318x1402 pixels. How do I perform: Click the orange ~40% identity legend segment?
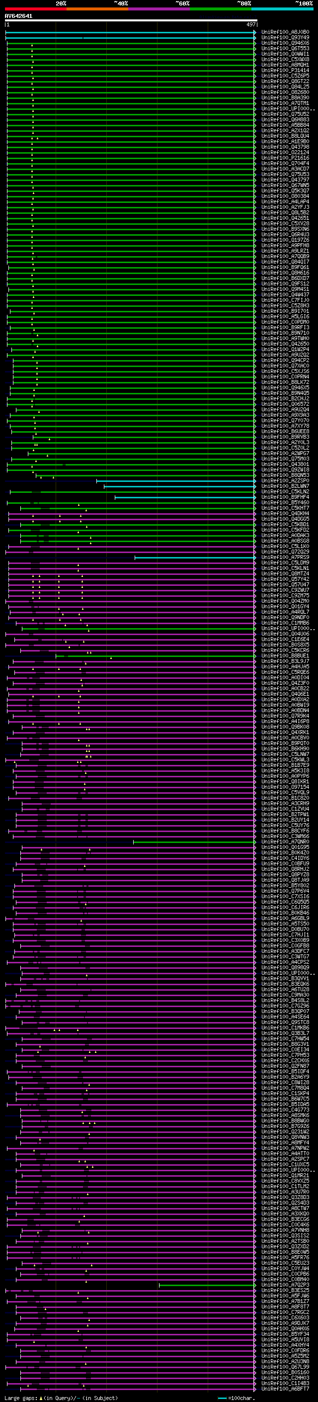click(97, 9)
